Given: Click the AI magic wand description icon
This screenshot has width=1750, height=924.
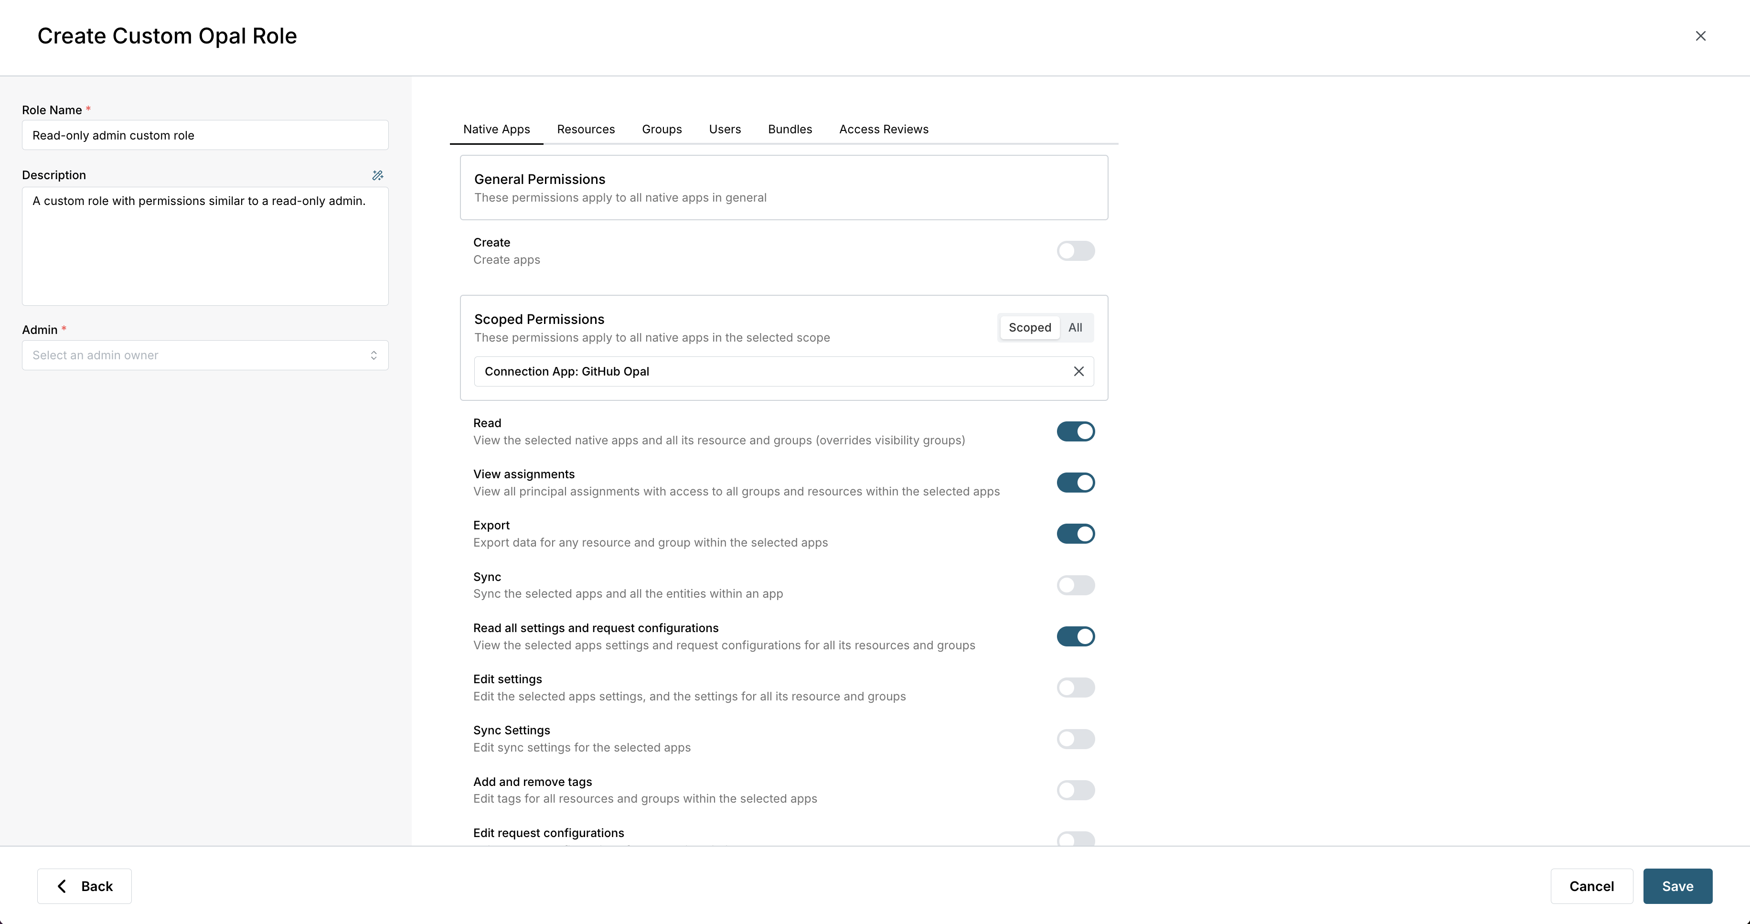Looking at the screenshot, I should point(378,175).
